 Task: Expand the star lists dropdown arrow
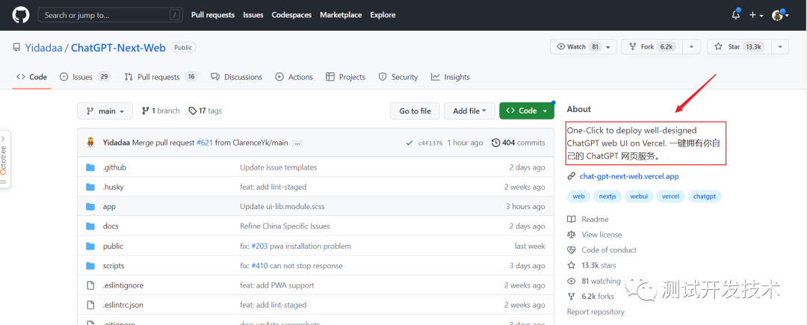[x=779, y=47]
